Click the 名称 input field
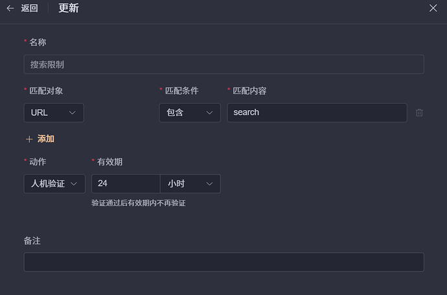447x295 pixels. tap(223, 64)
